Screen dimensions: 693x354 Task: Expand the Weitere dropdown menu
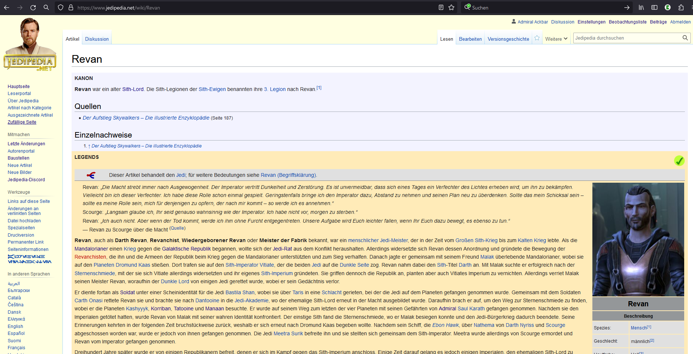tap(556, 39)
